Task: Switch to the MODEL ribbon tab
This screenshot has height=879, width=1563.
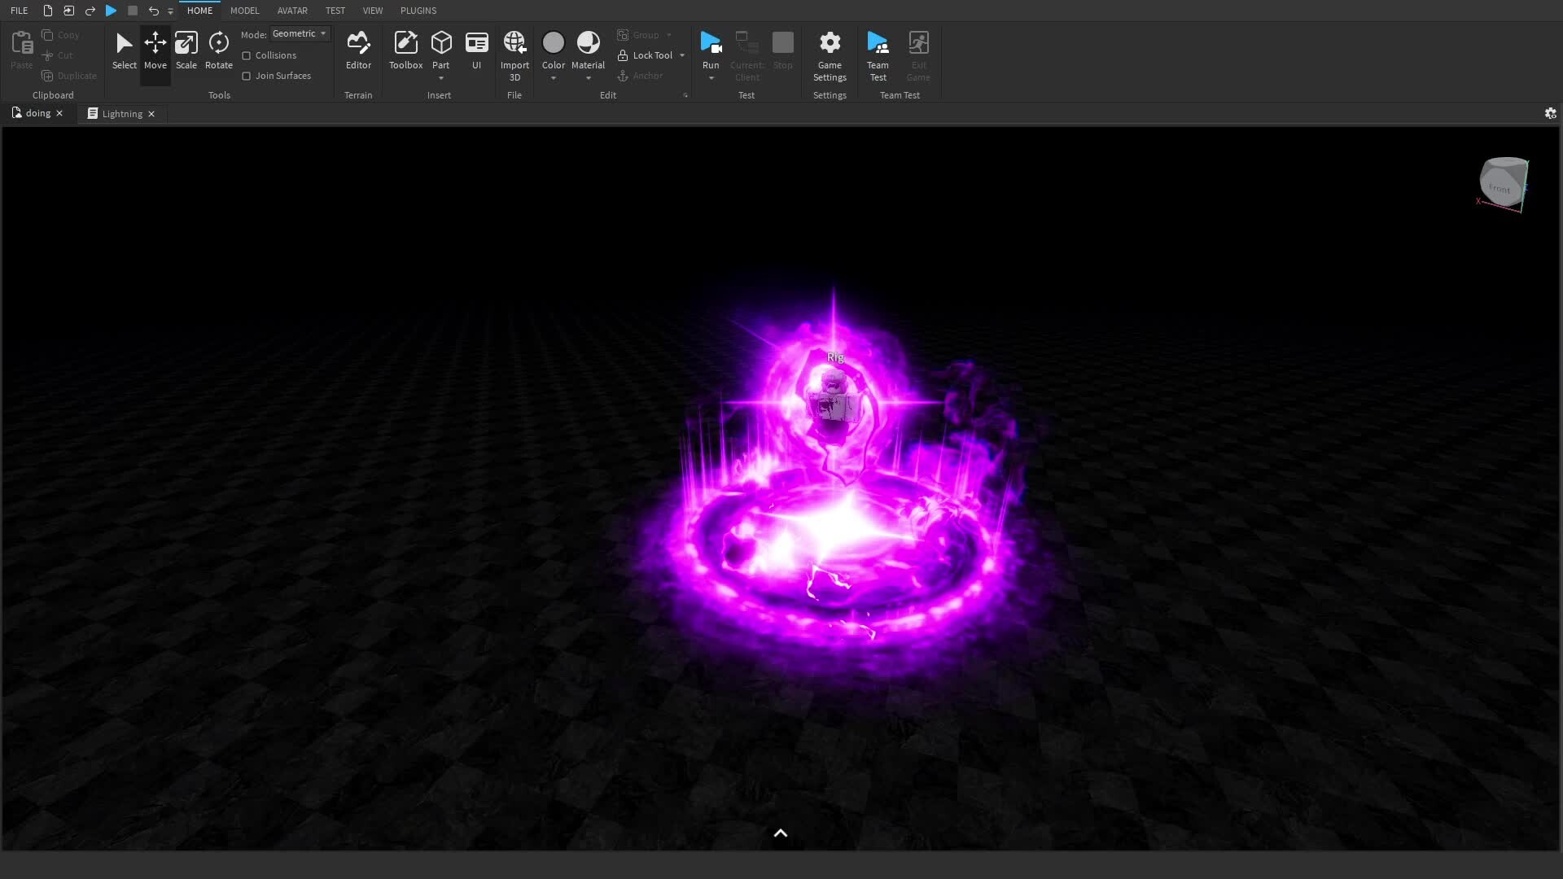Action: 244,11
